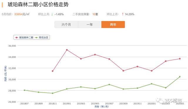This screenshot has width=188, height=109.
Task: Click the 月份 (年/月) axis title
Action: [102, 107]
